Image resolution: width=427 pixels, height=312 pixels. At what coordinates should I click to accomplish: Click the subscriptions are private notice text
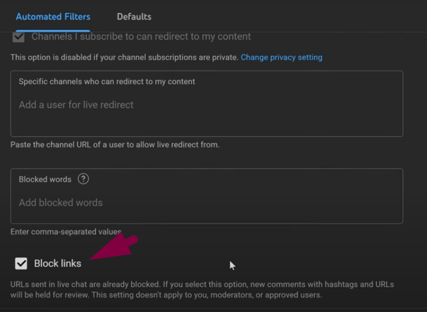click(x=124, y=57)
